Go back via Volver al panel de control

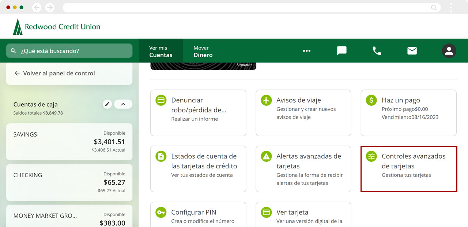coord(55,73)
